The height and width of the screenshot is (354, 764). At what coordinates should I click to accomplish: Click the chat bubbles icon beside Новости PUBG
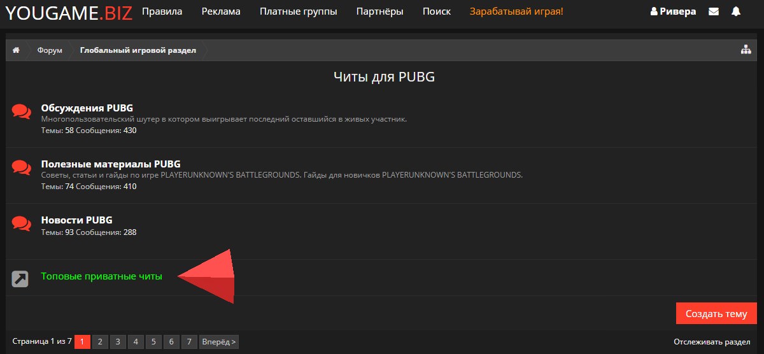pos(21,223)
